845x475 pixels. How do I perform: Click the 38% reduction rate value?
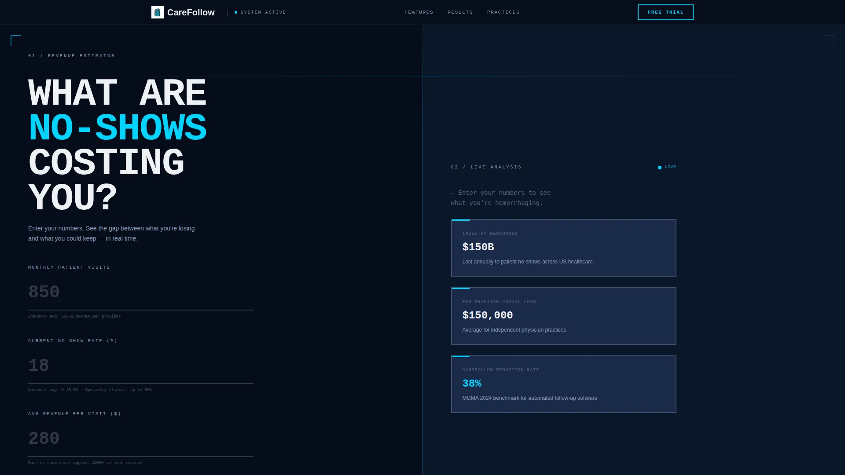coord(472,384)
